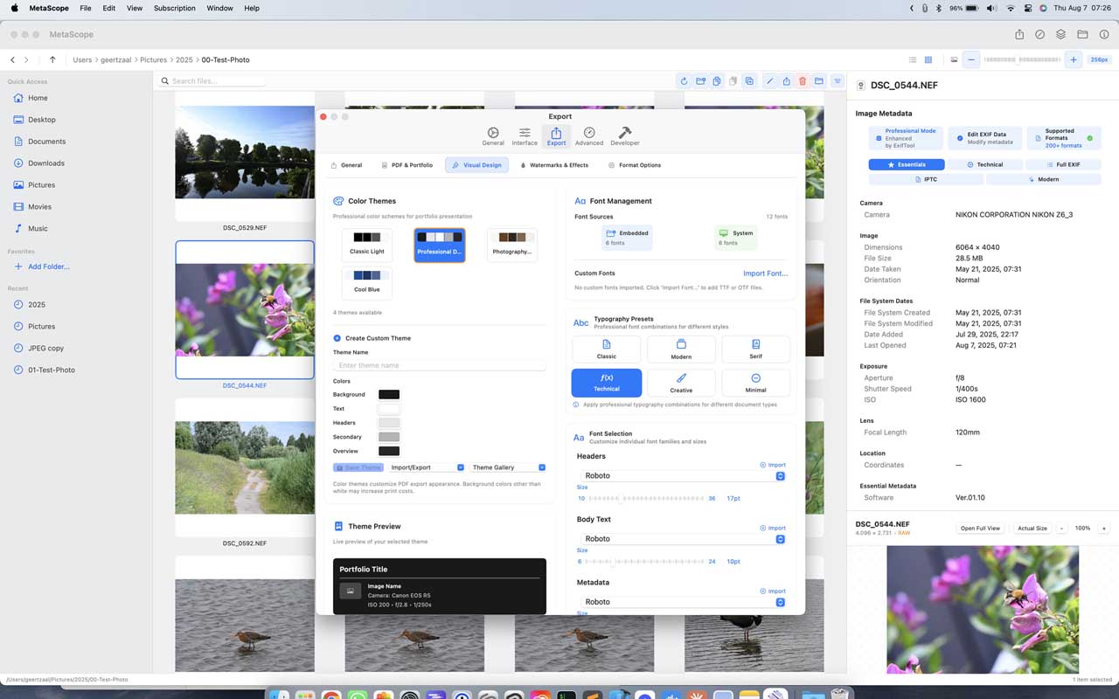Viewport: 1119px width, 699px height.
Task: Select the Classic Light color theme
Action: (367, 245)
